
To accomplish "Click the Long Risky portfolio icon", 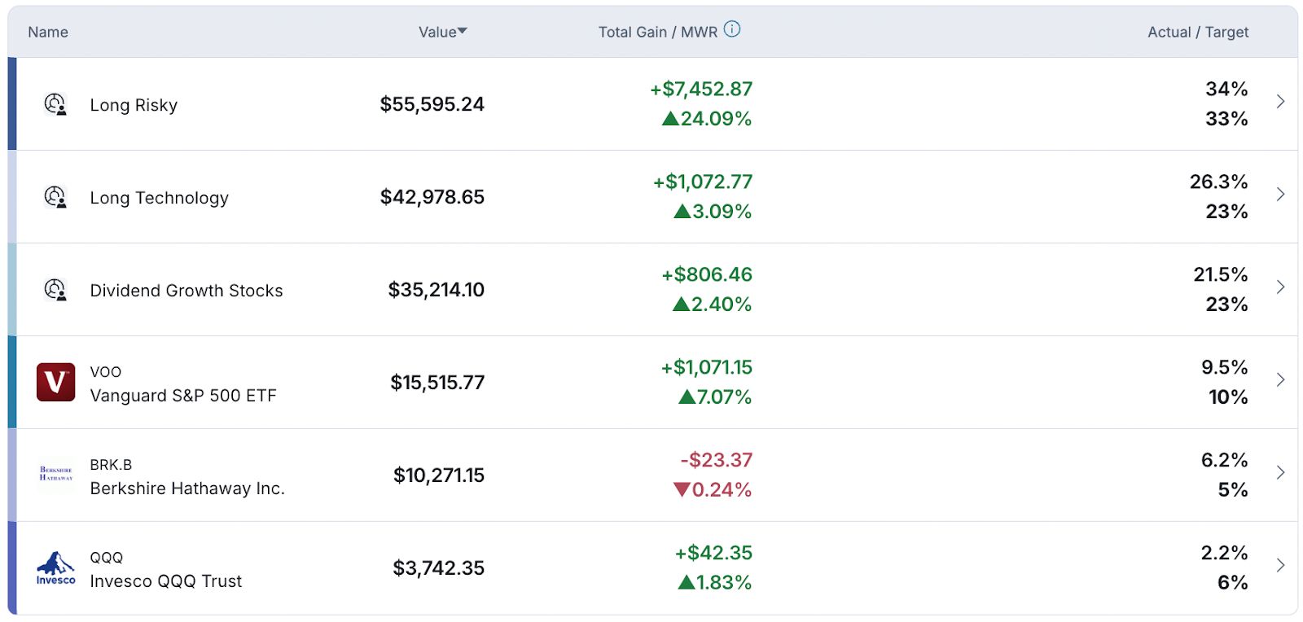I will pos(55,104).
